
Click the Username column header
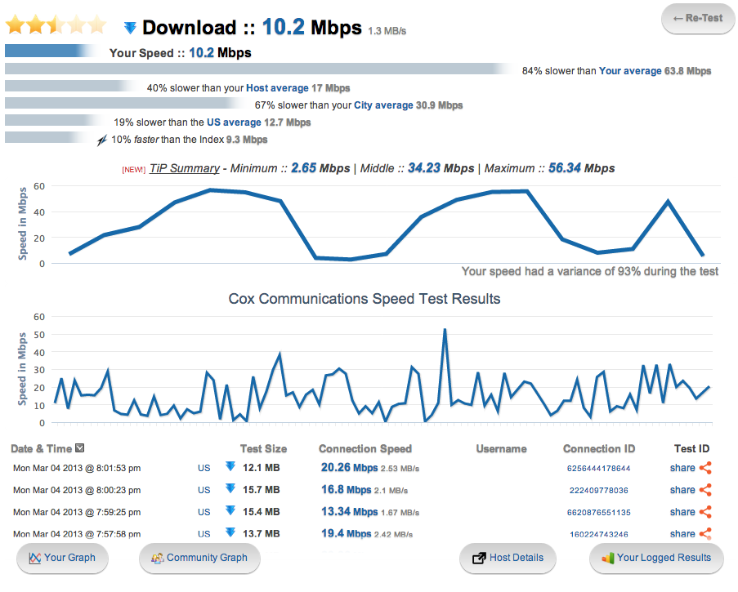501,448
